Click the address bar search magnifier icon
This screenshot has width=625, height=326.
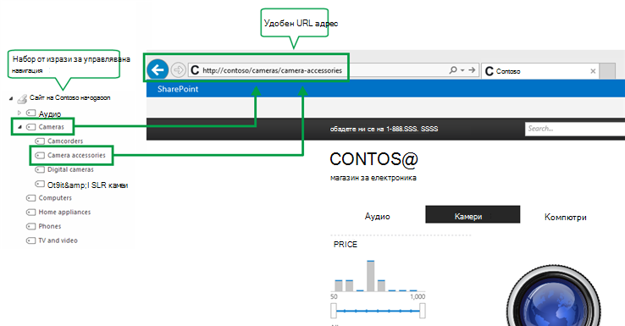click(x=453, y=70)
